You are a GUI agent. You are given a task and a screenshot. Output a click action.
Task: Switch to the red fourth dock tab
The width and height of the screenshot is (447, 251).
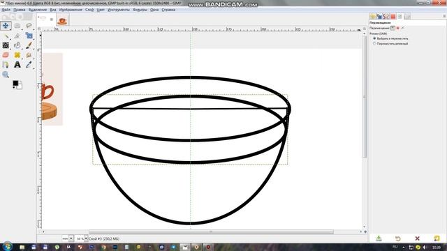coord(393,17)
